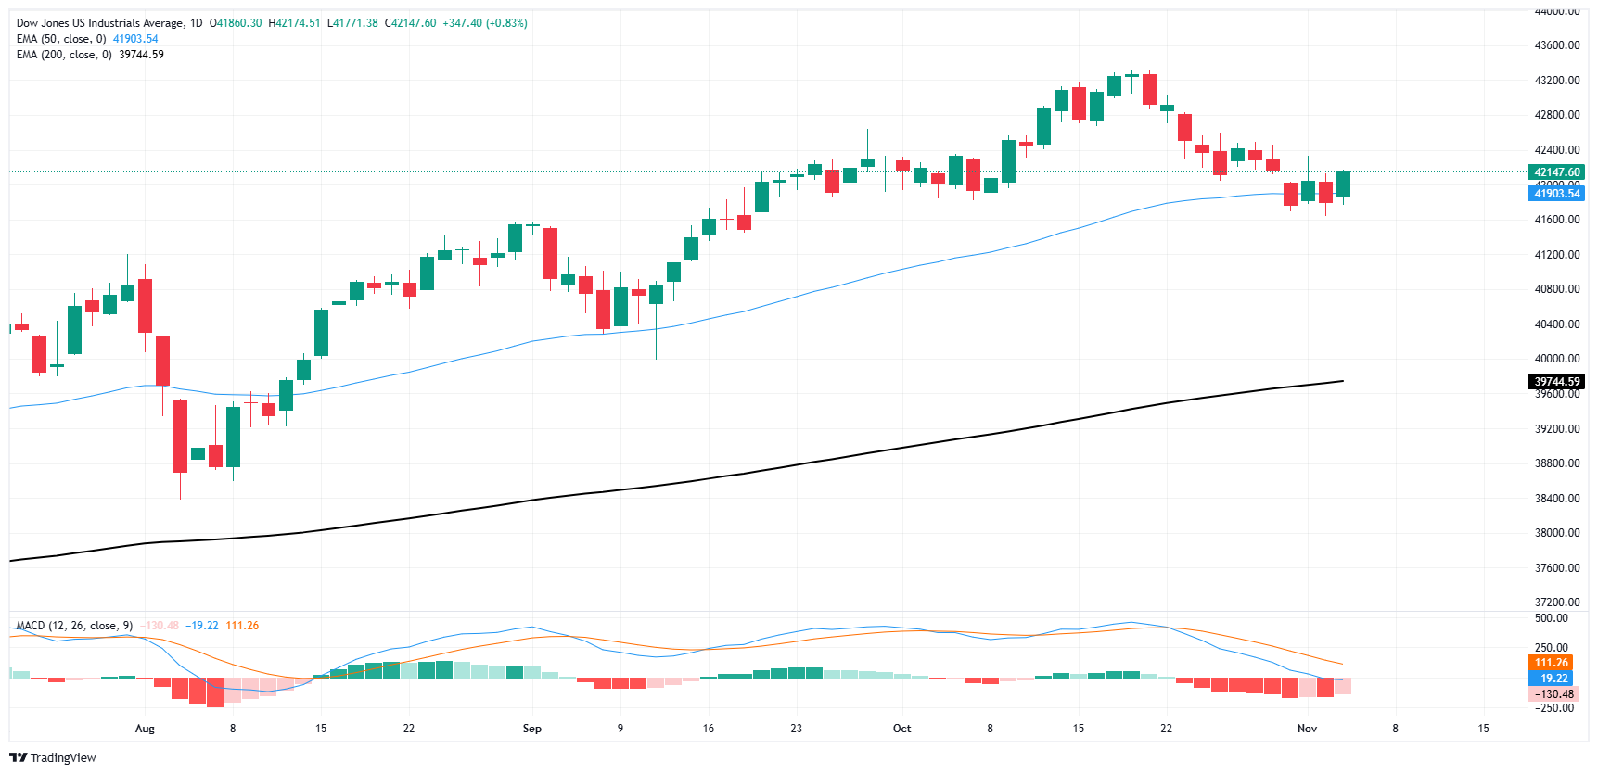Click the TradingView logo icon

18,757
